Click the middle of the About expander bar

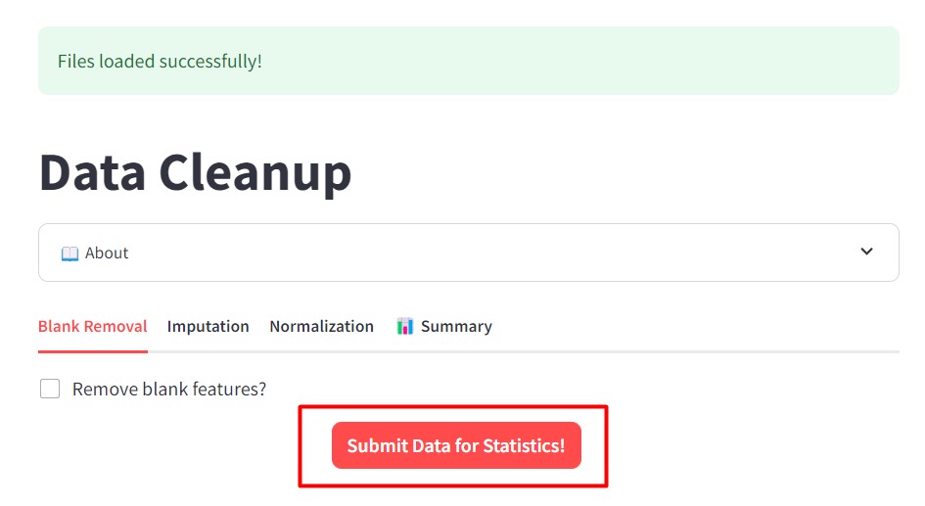pyautogui.click(x=468, y=253)
